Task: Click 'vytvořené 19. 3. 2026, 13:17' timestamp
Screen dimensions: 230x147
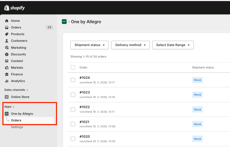Action: pos(97,83)
